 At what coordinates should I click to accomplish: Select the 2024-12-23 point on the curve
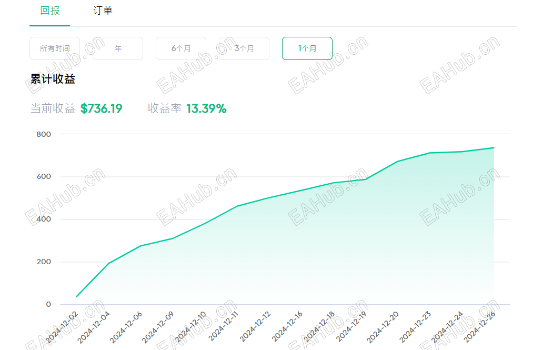tap(430, 153)
